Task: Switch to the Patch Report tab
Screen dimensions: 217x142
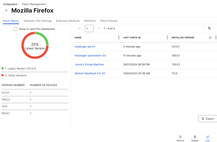Action: pos(11,21)
